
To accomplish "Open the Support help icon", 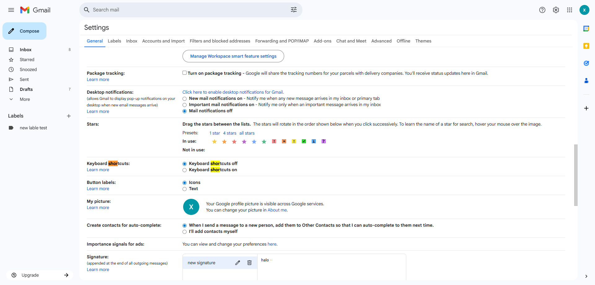I will (542, 10).
